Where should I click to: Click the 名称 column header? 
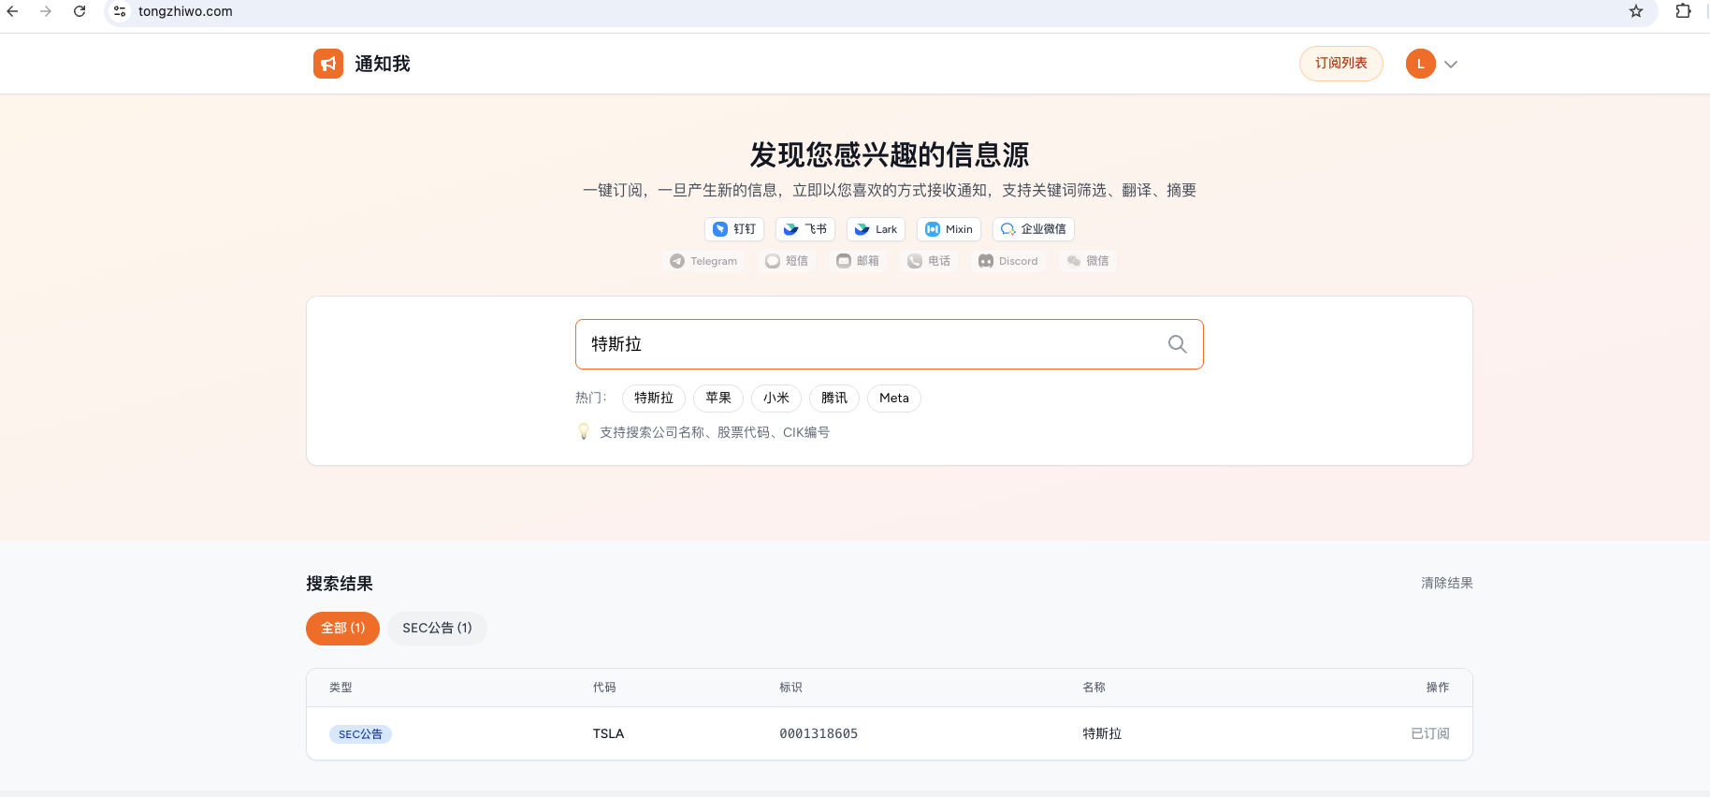pyautogui.click(x=1094, y=688)
